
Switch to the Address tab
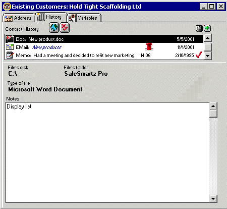tap(19, 18)
